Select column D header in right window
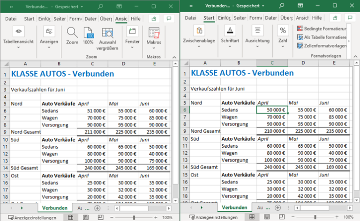 coord(303,63)
